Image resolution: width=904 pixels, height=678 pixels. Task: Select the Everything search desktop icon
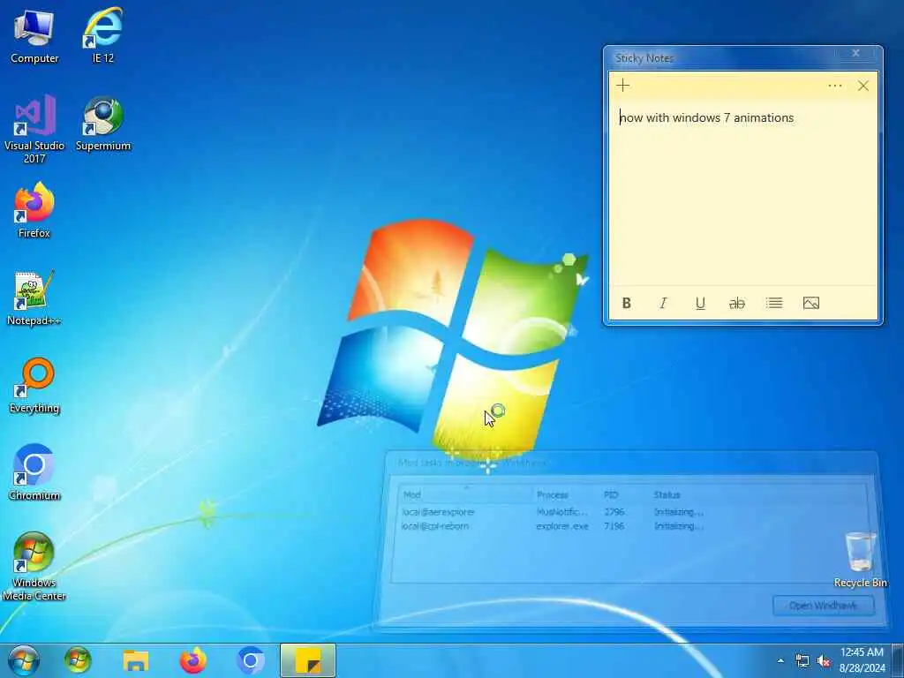point(34,386)
